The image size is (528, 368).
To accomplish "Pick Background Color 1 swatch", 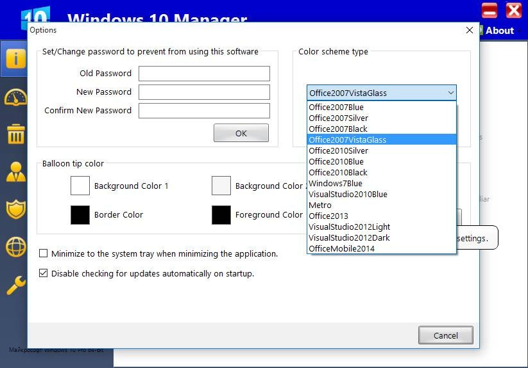I will (80, 186).
